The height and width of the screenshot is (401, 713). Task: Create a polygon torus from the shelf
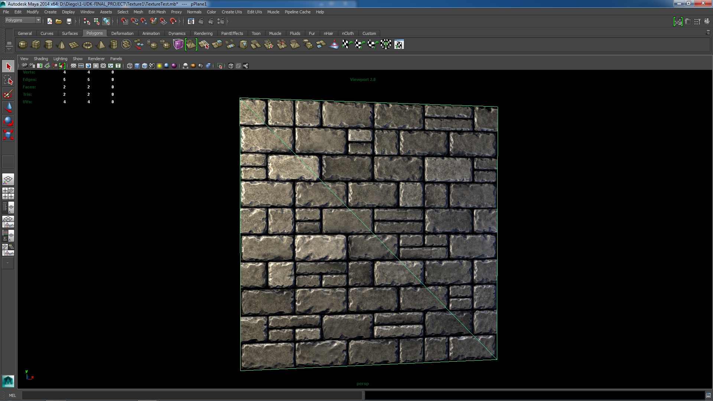point(87,45)
